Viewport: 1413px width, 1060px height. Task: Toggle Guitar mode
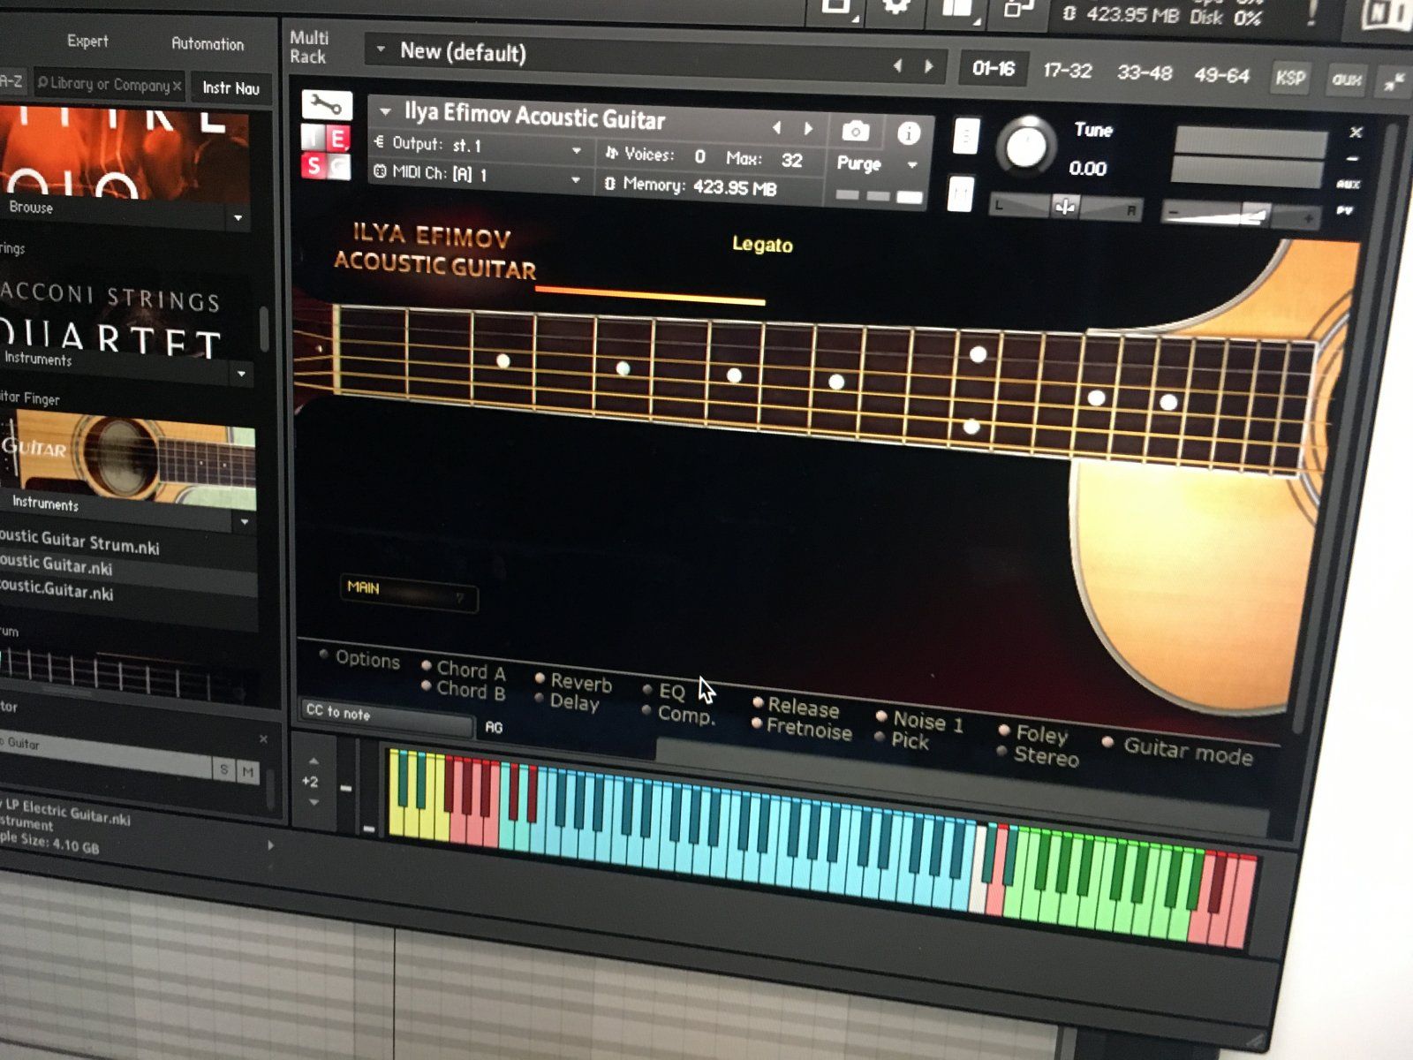click(x=1108, y=742)
